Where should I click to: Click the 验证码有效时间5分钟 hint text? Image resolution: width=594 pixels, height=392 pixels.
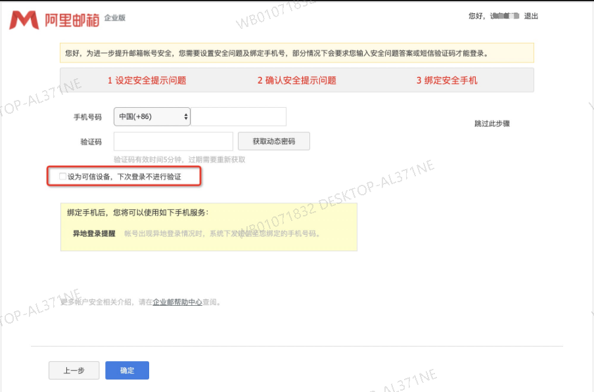point(179,160)
